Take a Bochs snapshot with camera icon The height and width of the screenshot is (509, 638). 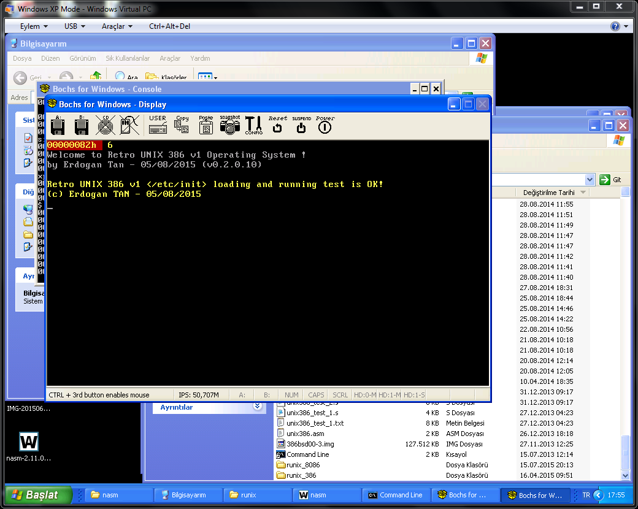click(230, 124)
